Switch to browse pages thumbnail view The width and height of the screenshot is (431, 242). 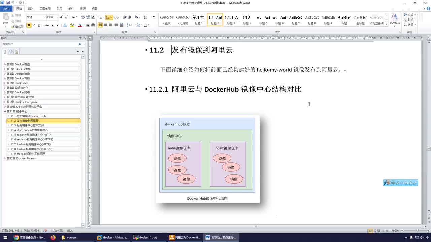coord(11,52)
